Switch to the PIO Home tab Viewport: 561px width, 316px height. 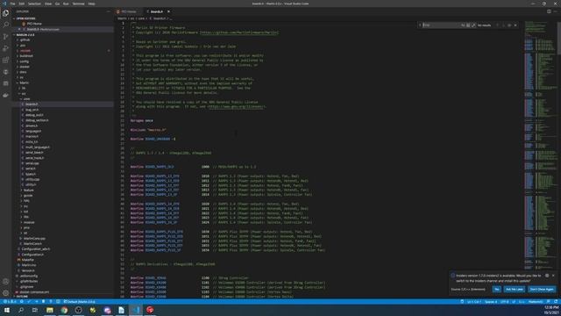click(129, 11)
